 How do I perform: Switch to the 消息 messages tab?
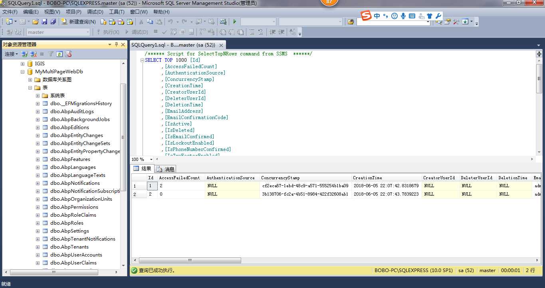point(166,169)
